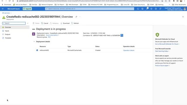
Task: Click the Created status cell
Action: click(x=98, y=50)
